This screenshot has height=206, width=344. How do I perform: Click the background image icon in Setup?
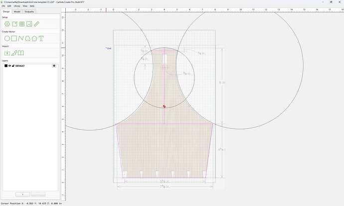[29, 24]
